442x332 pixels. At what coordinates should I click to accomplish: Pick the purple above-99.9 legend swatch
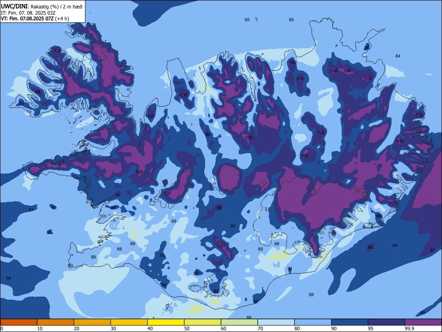coord(423,322)
